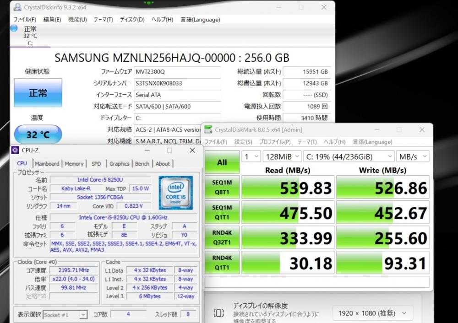Screen dimensions: 458x323
Task: Open the テーマ(T) menu in CrystalDiskMark
Action: (x=307, y=142)
